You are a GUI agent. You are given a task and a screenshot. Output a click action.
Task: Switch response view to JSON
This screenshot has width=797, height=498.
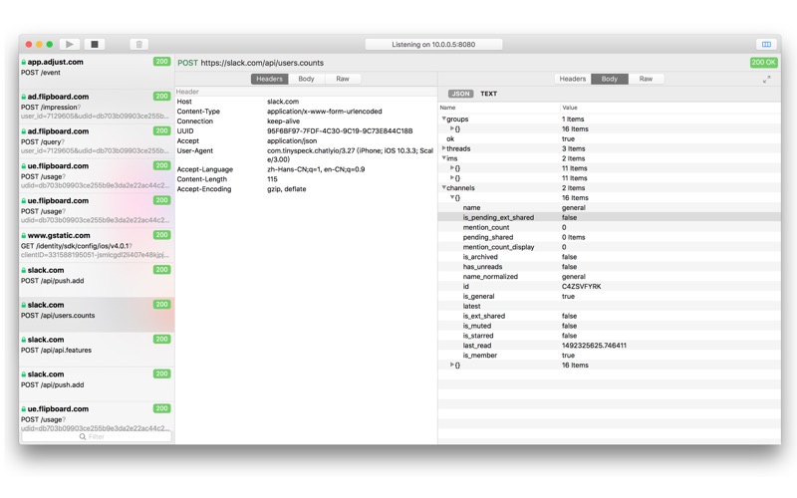[461, 94]
